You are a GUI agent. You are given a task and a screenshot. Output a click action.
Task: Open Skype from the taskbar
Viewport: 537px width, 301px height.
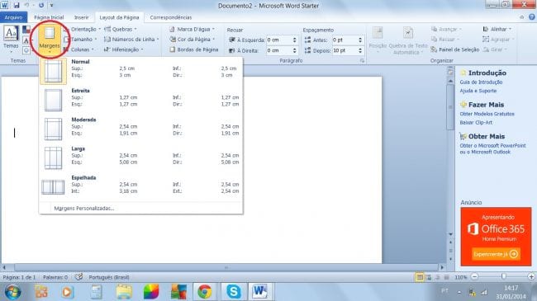point(234,292)
